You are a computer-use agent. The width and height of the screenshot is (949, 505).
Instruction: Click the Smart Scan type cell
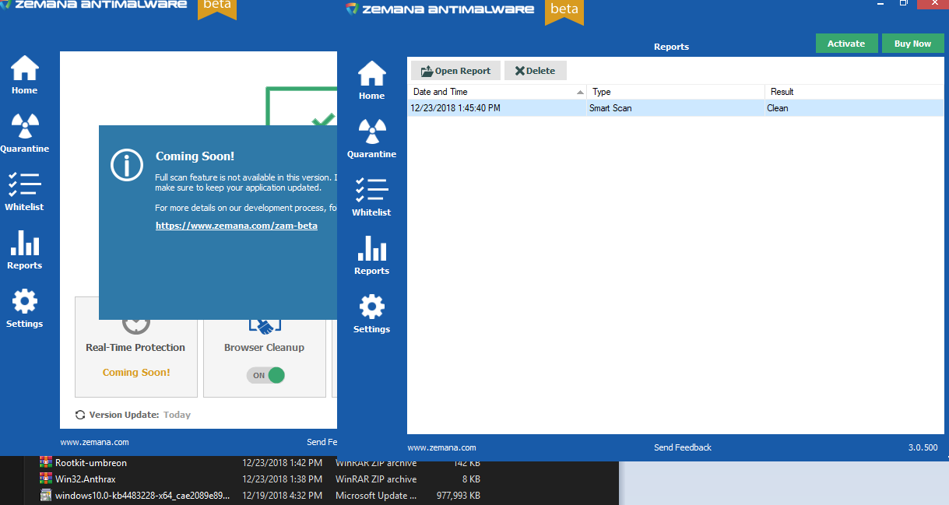point(610,108)
